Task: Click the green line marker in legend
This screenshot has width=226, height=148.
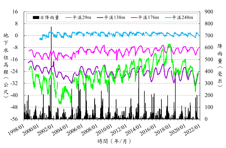Action: (x=168, y=18)
